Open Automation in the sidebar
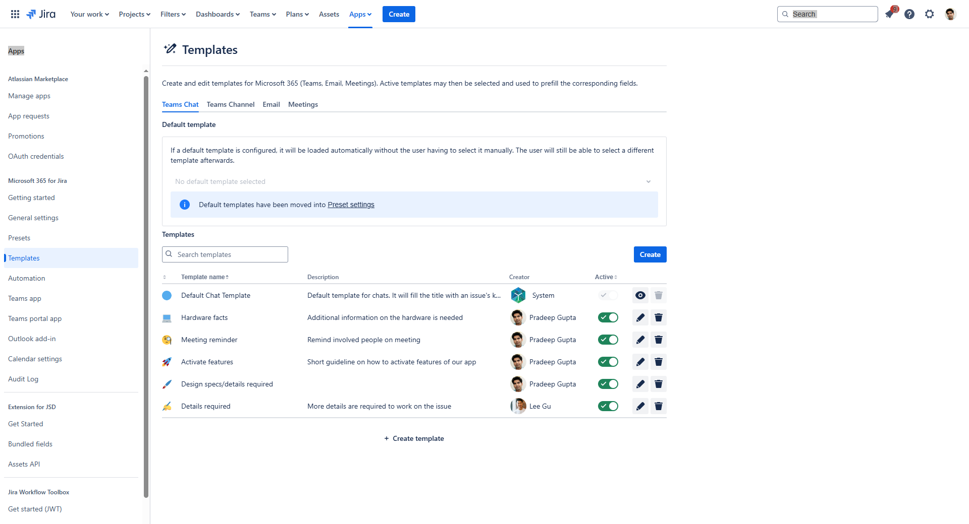 point(71,278)
